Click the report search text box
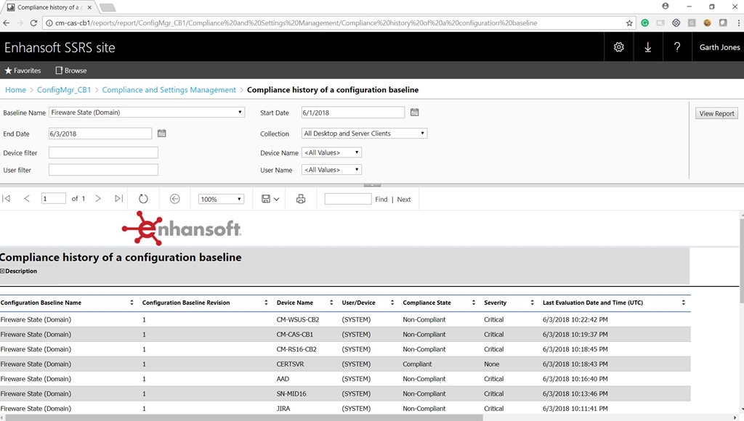 pyautogui.click(x=348, y=199)
